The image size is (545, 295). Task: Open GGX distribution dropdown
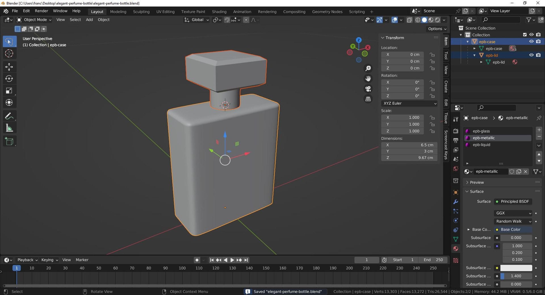click(x=513, y=213)
